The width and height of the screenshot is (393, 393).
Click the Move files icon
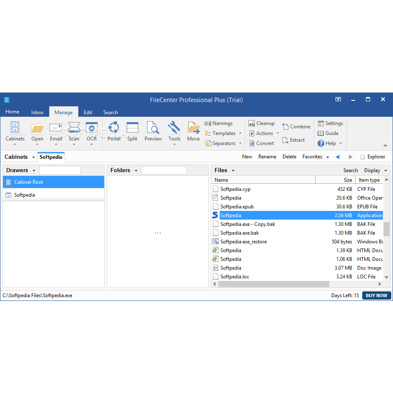click(193, 128)
